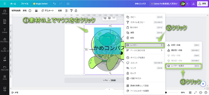
Task: Open grid view of pages
Action: pos(190,92)
